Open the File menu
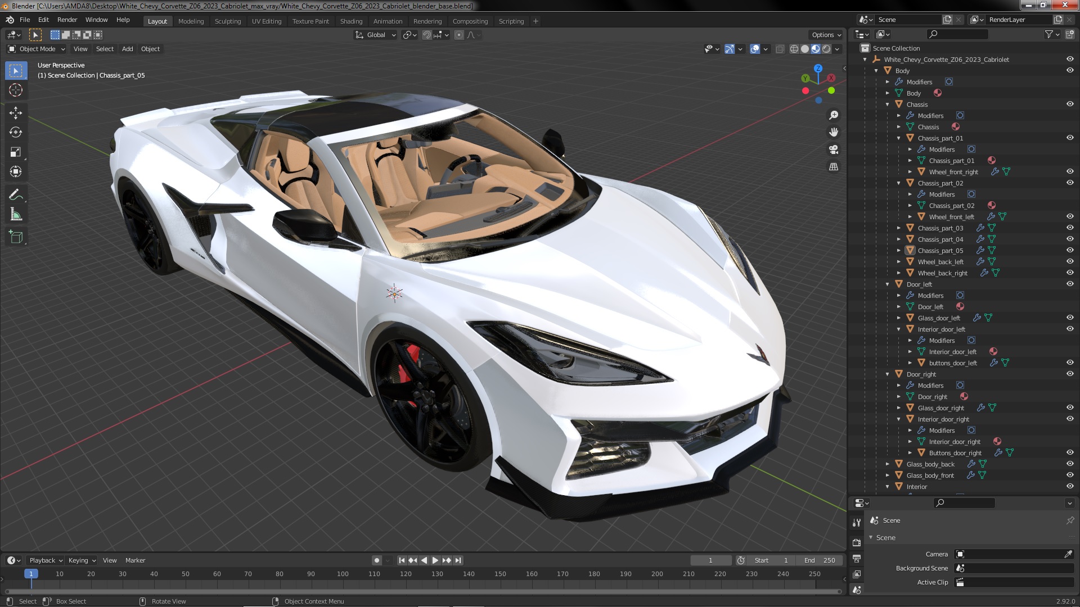 [25, 20]
